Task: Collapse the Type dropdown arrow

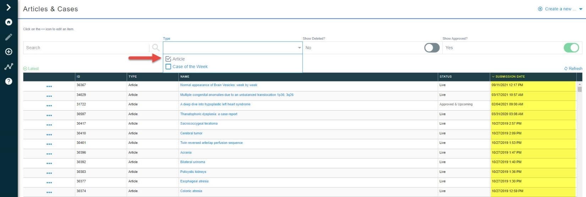Action: pyautogui.click(x=299, y=48)
